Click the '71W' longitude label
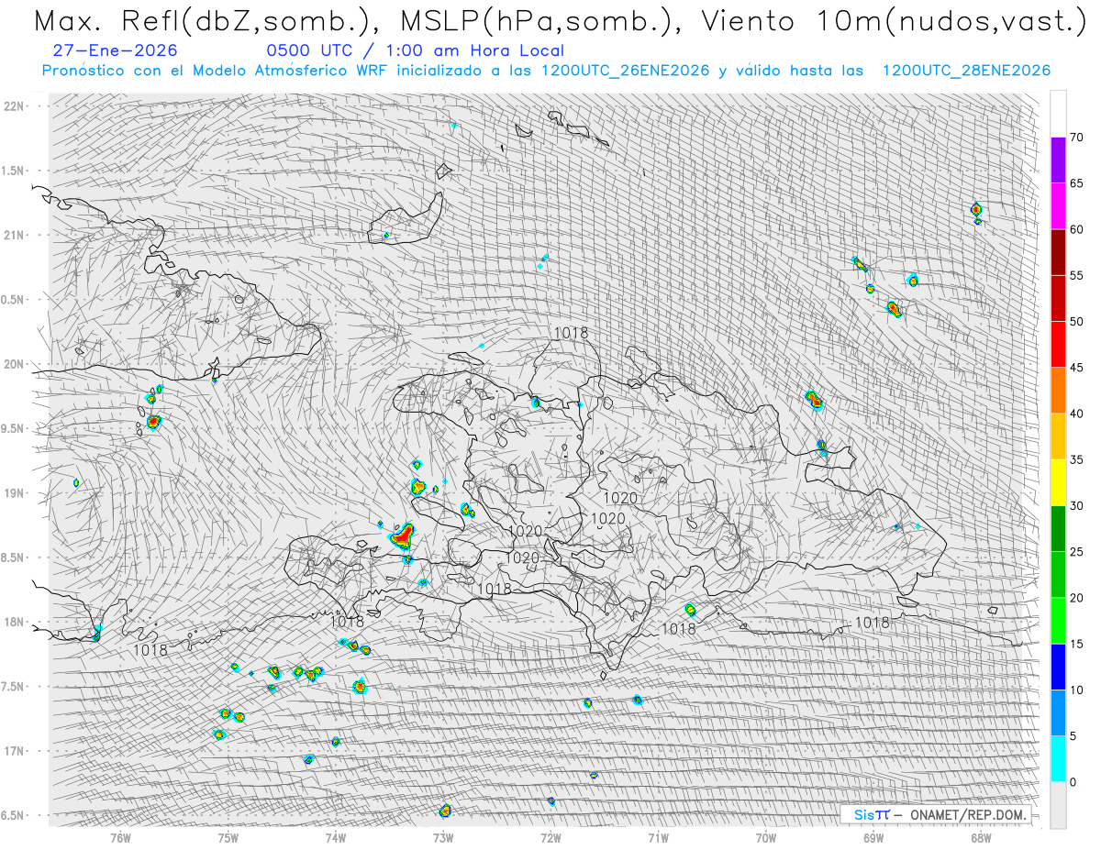This screenshot has width=1101, height=850. [658, 837]
